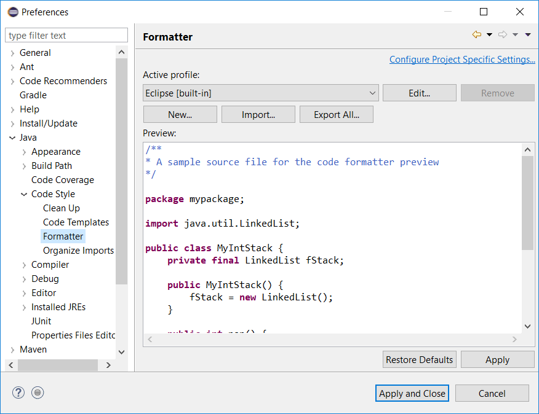Open context help via question mark icon
This screenshot has height=414, width=539.
pyautogui.click(x=18, y=393)
